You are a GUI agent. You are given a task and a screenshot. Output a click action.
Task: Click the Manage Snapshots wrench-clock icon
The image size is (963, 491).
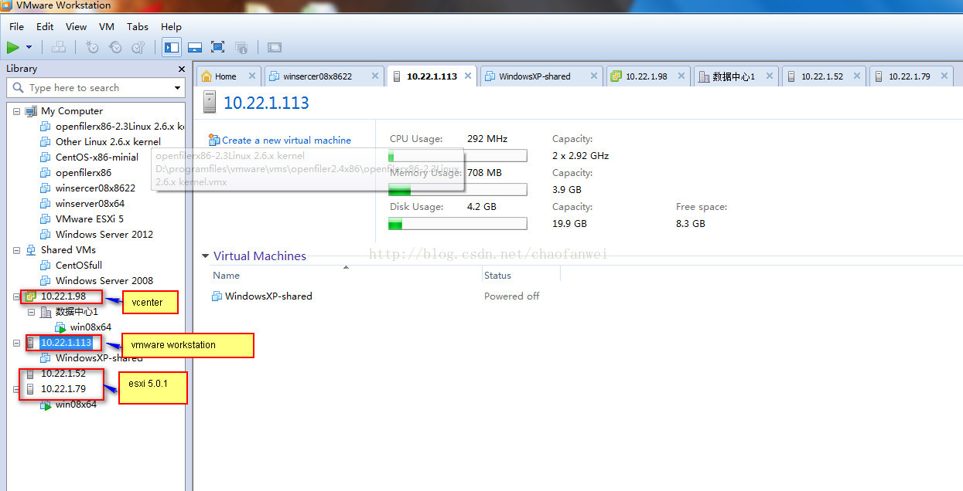(138, 48)
